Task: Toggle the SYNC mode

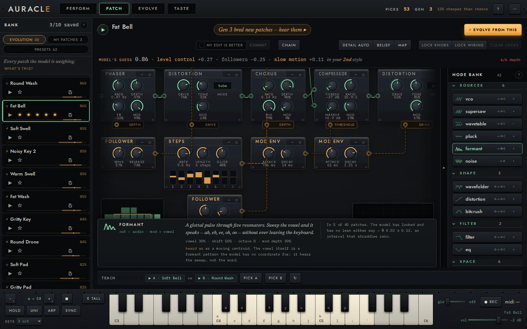Action: click(71, 311)
